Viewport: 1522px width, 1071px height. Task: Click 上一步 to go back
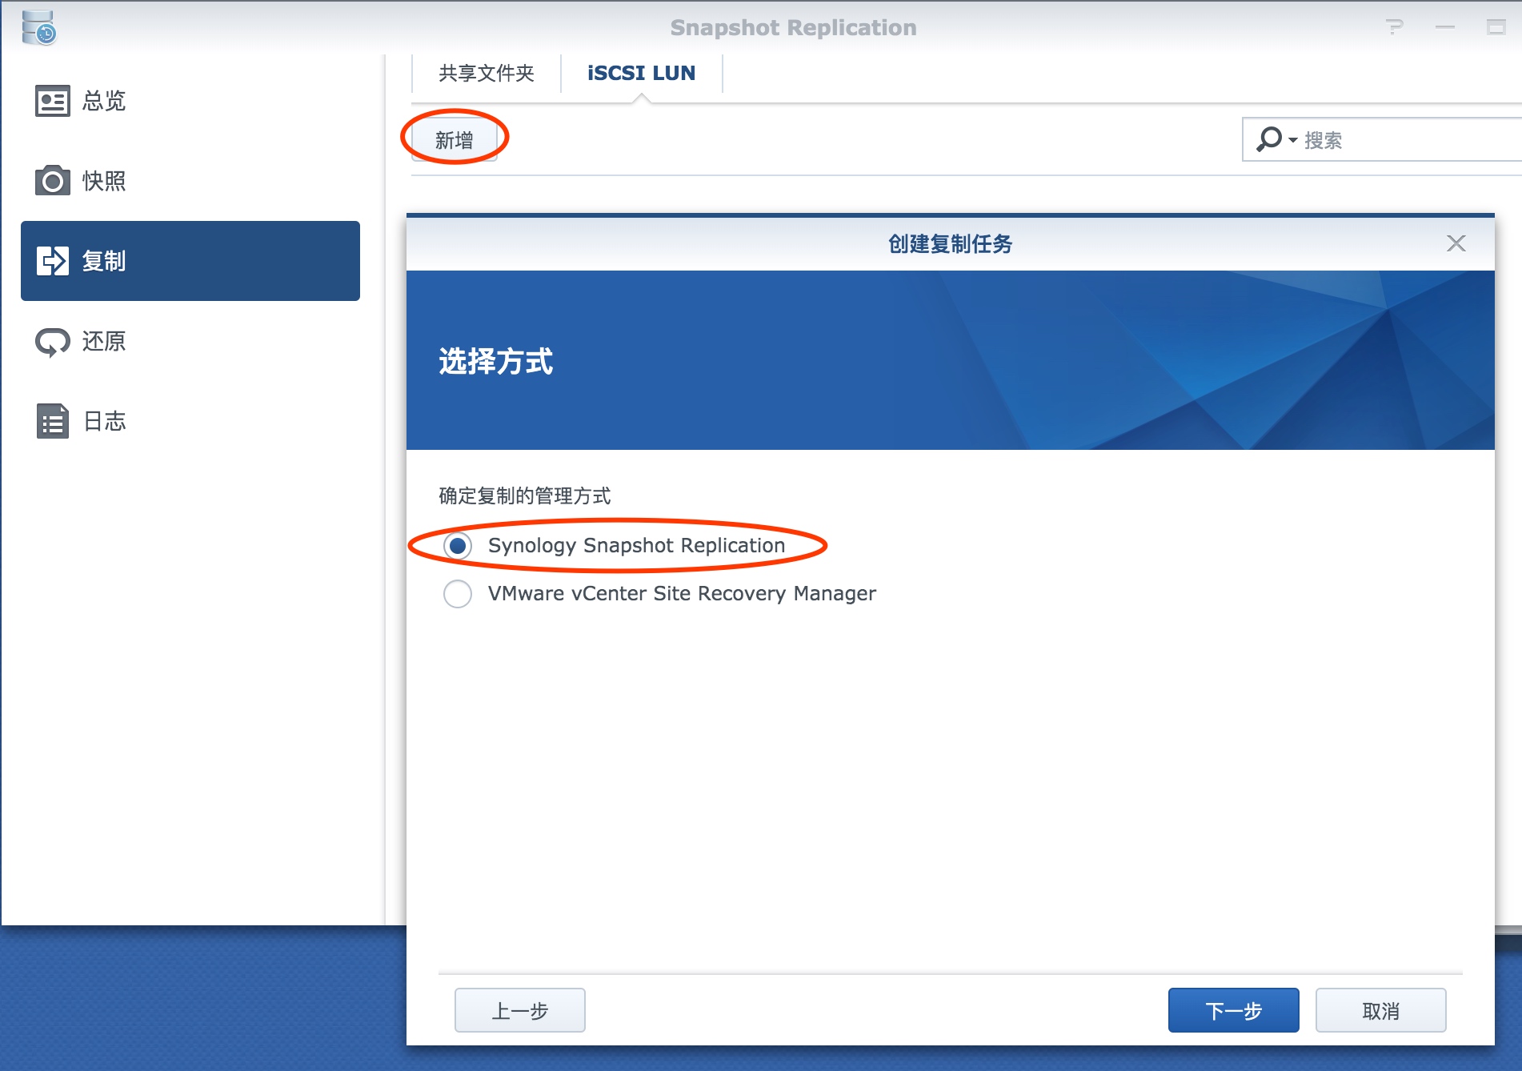tap(520, 1010)
